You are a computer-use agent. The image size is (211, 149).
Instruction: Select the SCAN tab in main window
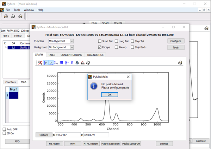pos(105,23)
